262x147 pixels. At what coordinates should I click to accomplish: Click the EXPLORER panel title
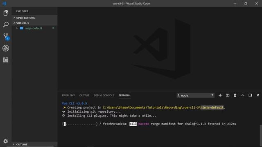click(x=22, y=11)
